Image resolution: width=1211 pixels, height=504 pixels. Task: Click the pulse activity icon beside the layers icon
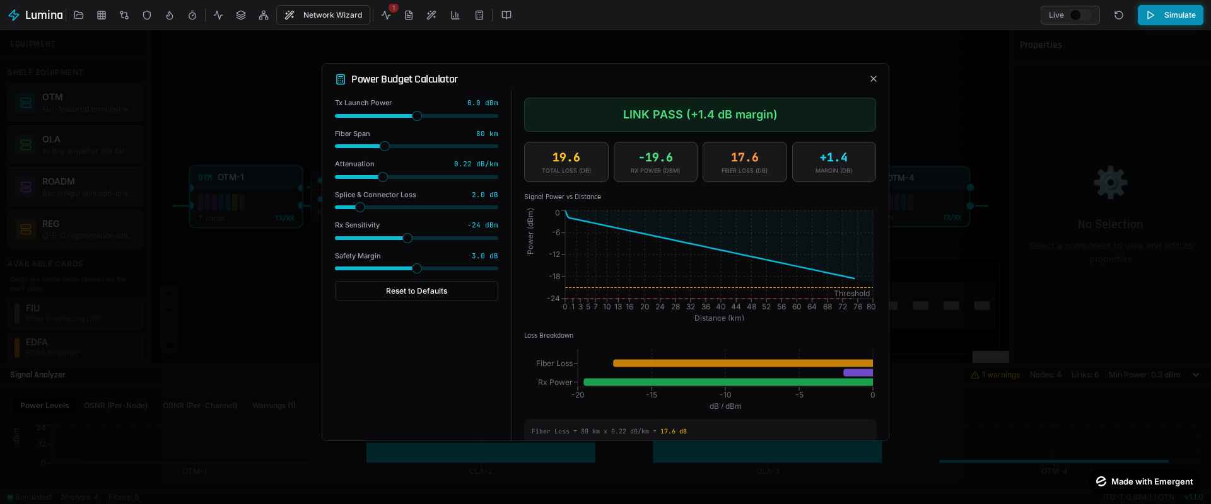pyautogui.click(x=218, y=15)
